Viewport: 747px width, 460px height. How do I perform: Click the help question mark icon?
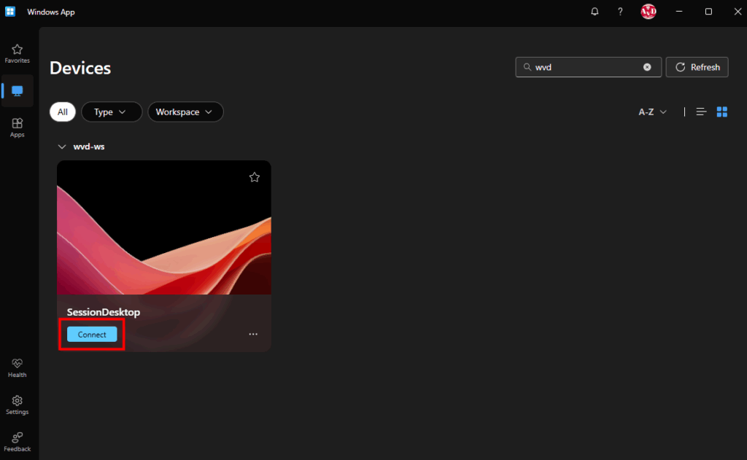(x=620, y=12)
